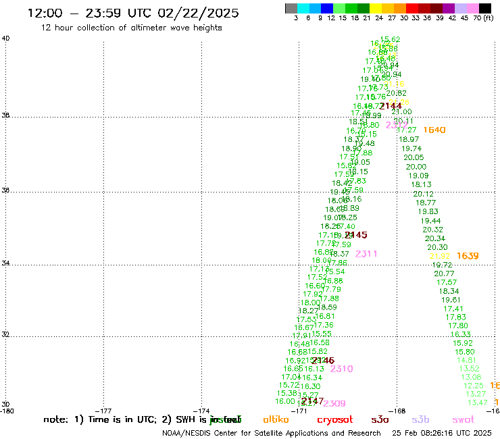
Task: Click the cryosat satellite legend label
Action: tap(335, 420)
